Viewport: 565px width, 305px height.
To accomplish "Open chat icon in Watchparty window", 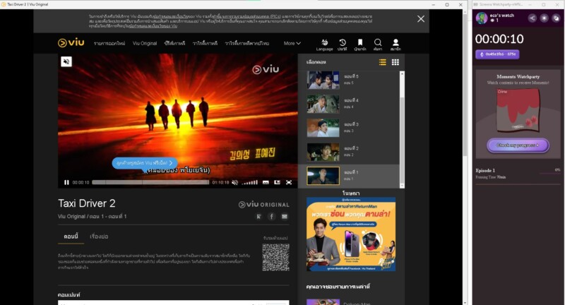I will [x=556, y=18].
